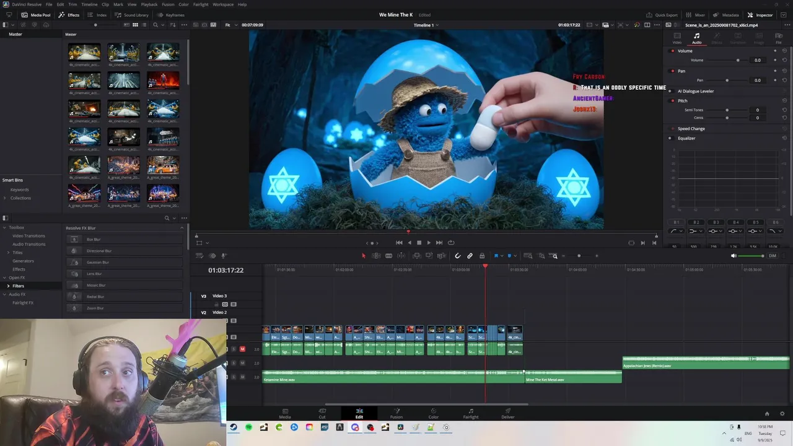Open the Index panel
The height and width of the screenshot is (446, 793).
[x=97, y=15]
